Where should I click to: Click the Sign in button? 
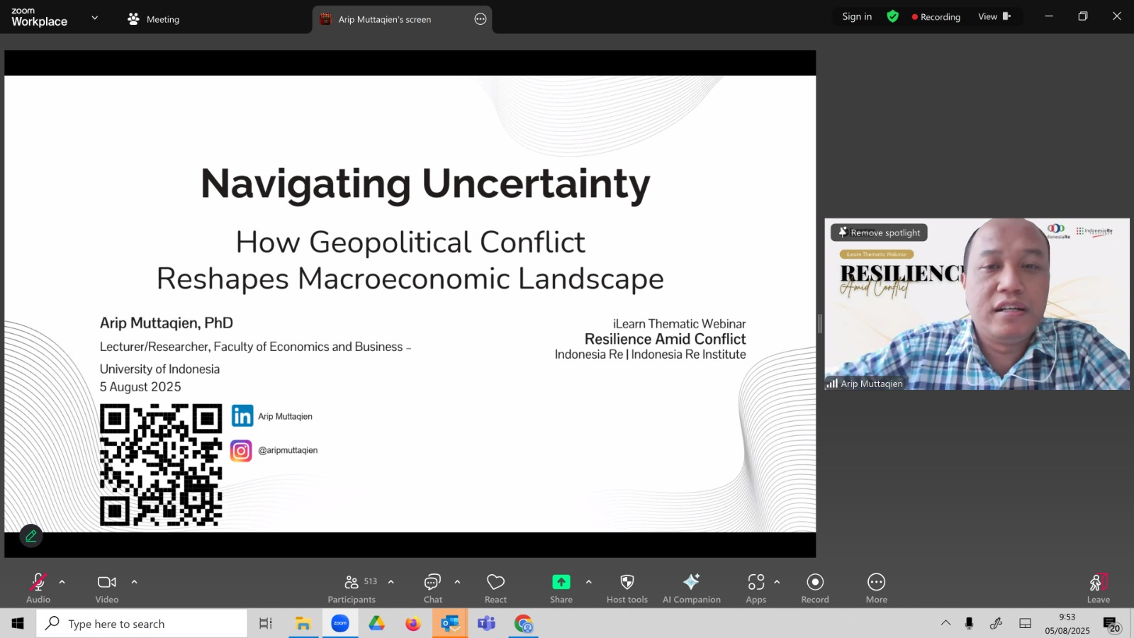[x=857, y=16]
